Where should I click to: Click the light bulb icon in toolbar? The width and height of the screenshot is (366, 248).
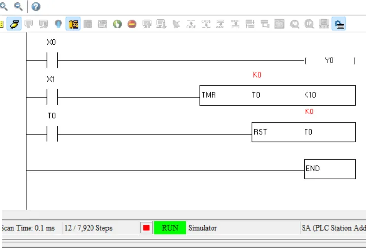point(58,24)
